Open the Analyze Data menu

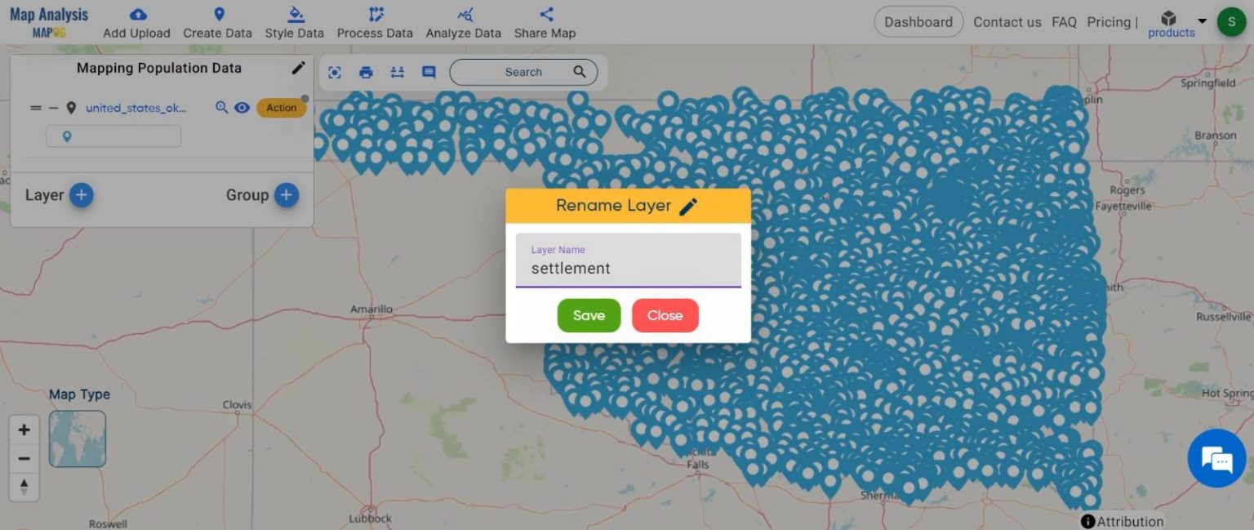pos(463,23)
